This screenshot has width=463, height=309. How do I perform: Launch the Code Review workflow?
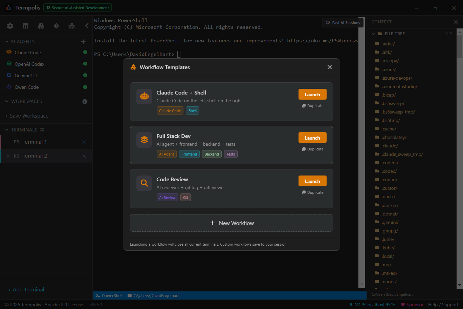pyautogui.click(x=312, y=181)
